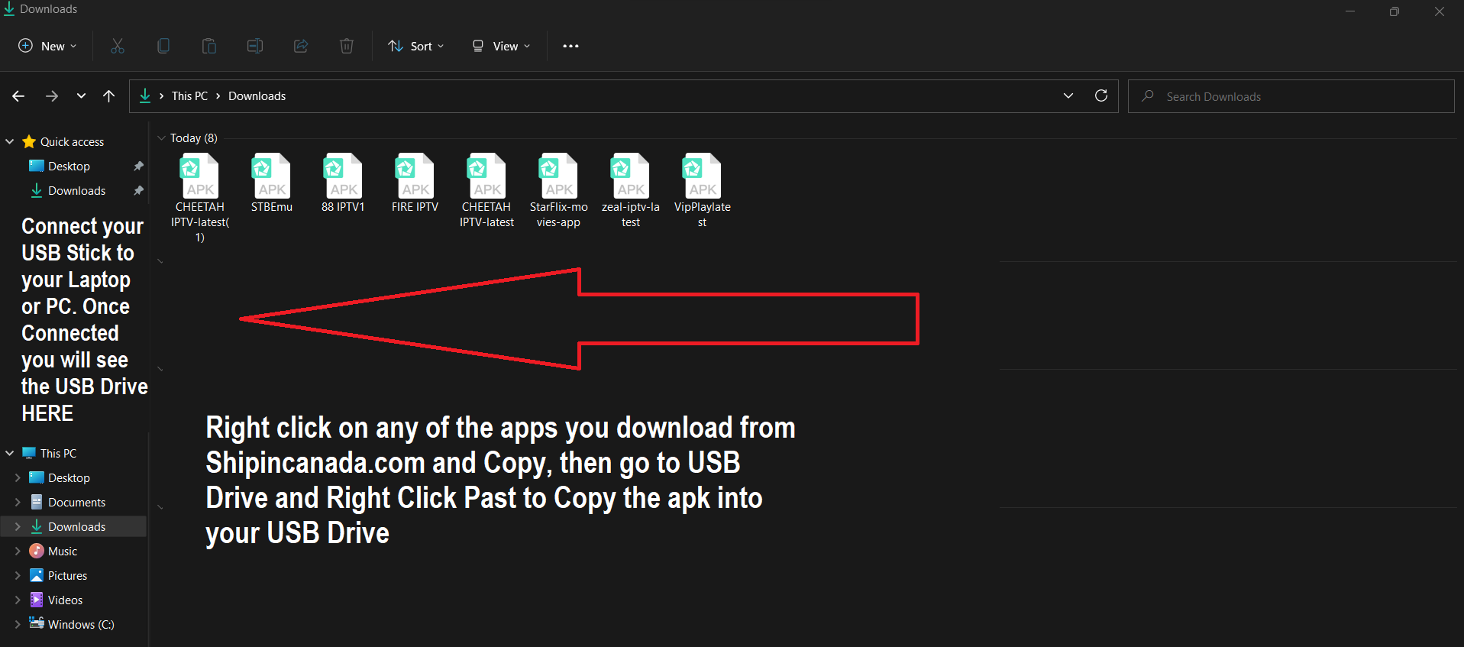This screenshot has height=647, width=1464.
Task: Collapse the Today (8) group
Action: click(161, 138)
